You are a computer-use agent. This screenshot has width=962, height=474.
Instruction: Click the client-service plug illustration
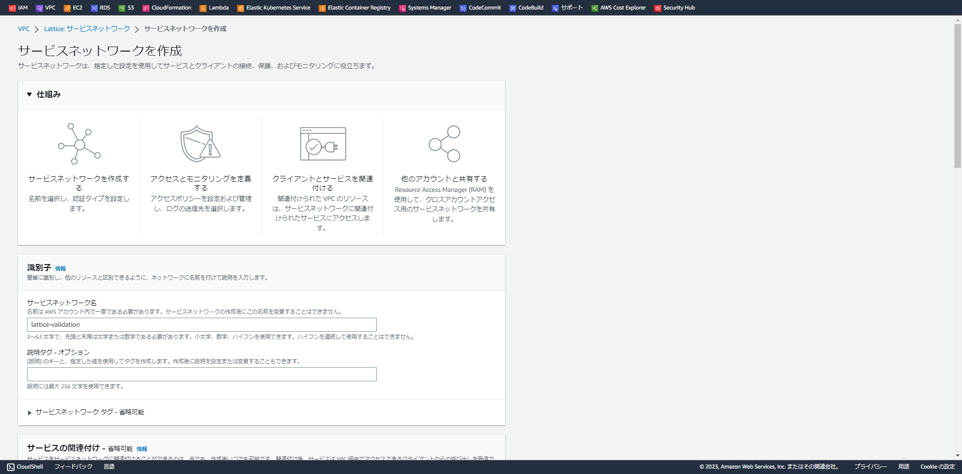[x=323, y=144]
